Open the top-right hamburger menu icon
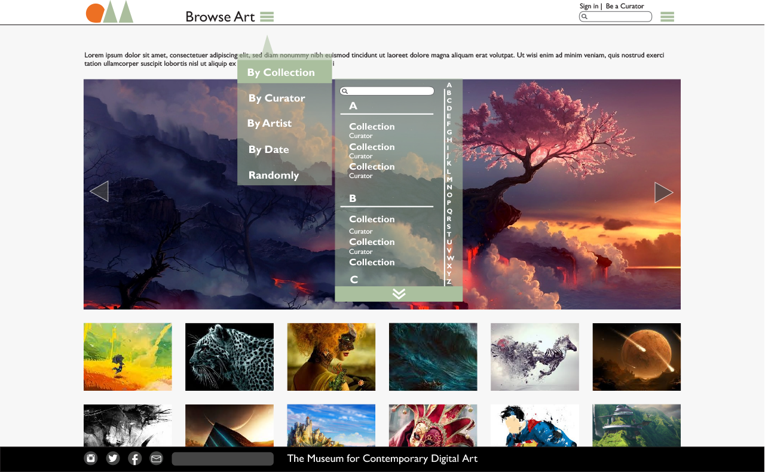 click(667, 17)
